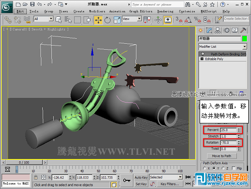This screenshot has width=251, height=189.
Task: Click the Move to Path button
Action: pos(222,156)
